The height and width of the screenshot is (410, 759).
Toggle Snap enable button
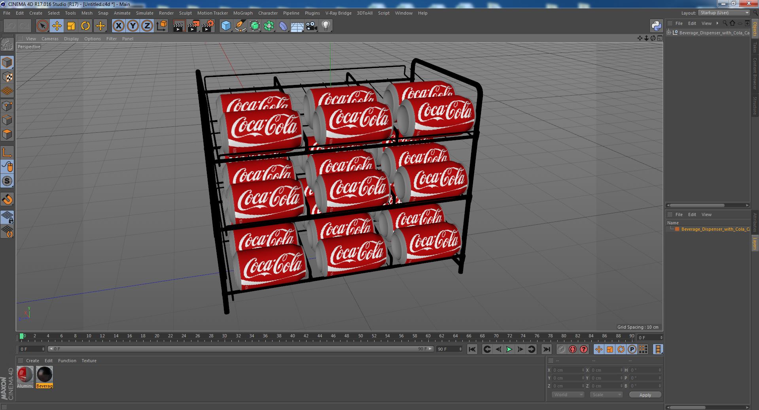coord(7,181)
